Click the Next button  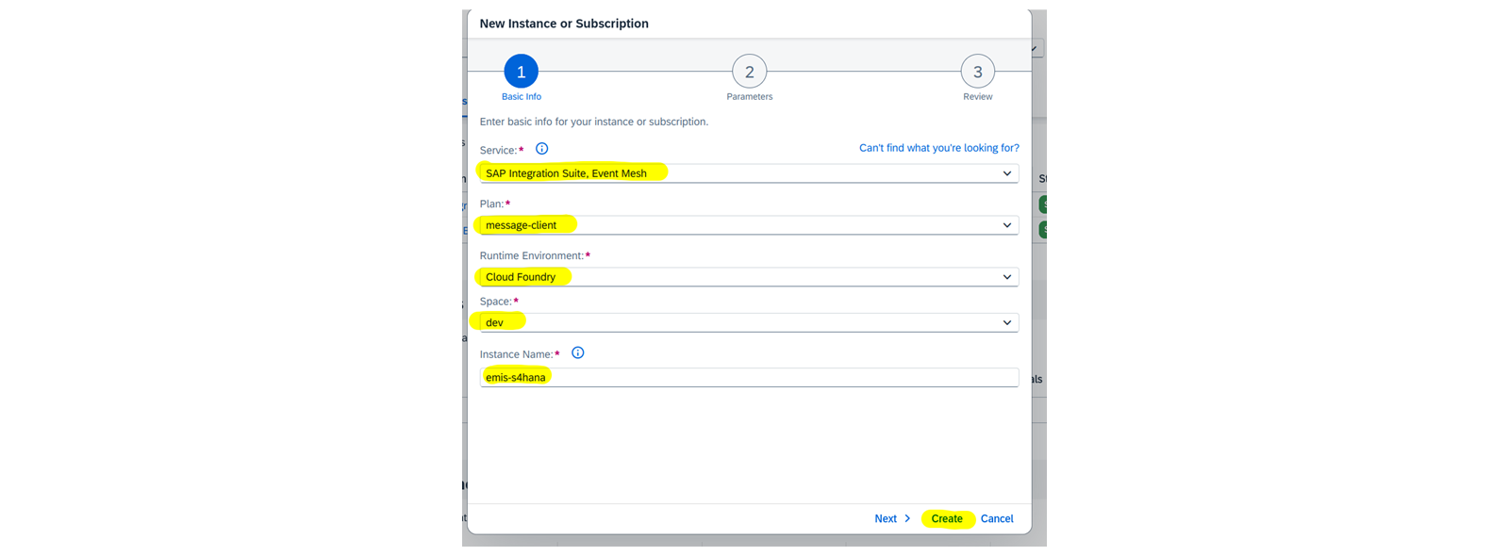pyautogui.click(x=892, y=518)
